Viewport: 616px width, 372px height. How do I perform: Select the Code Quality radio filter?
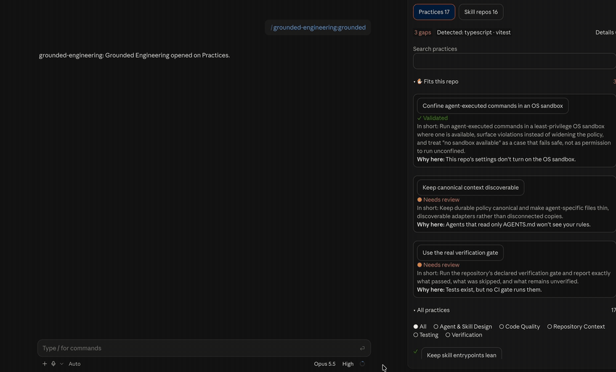[x=519, y=326]
